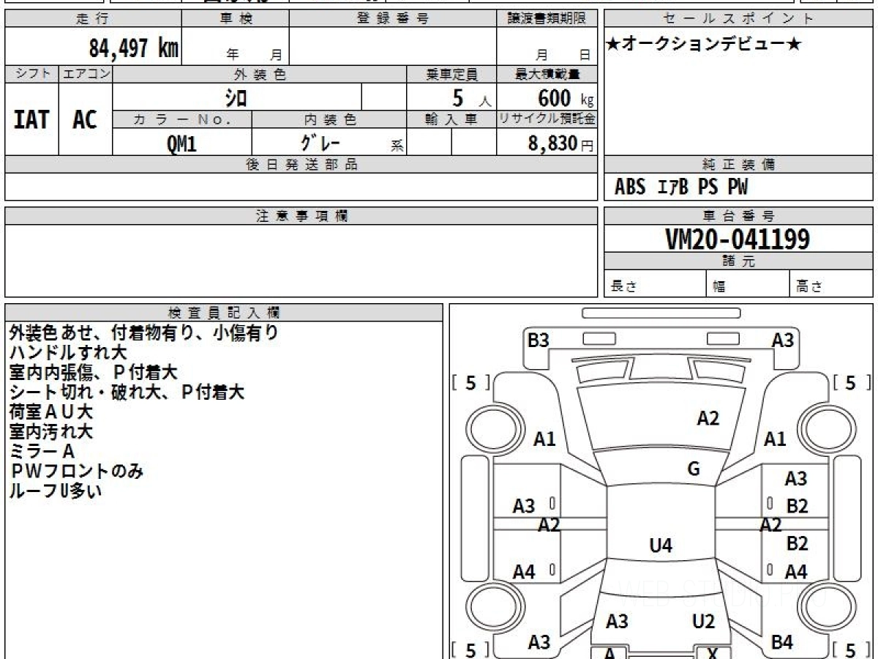Select the ABS エアB PS PW equipment text
Viewport: 878px width, 659px height.
pyautogui.click(x=681, y=187)
